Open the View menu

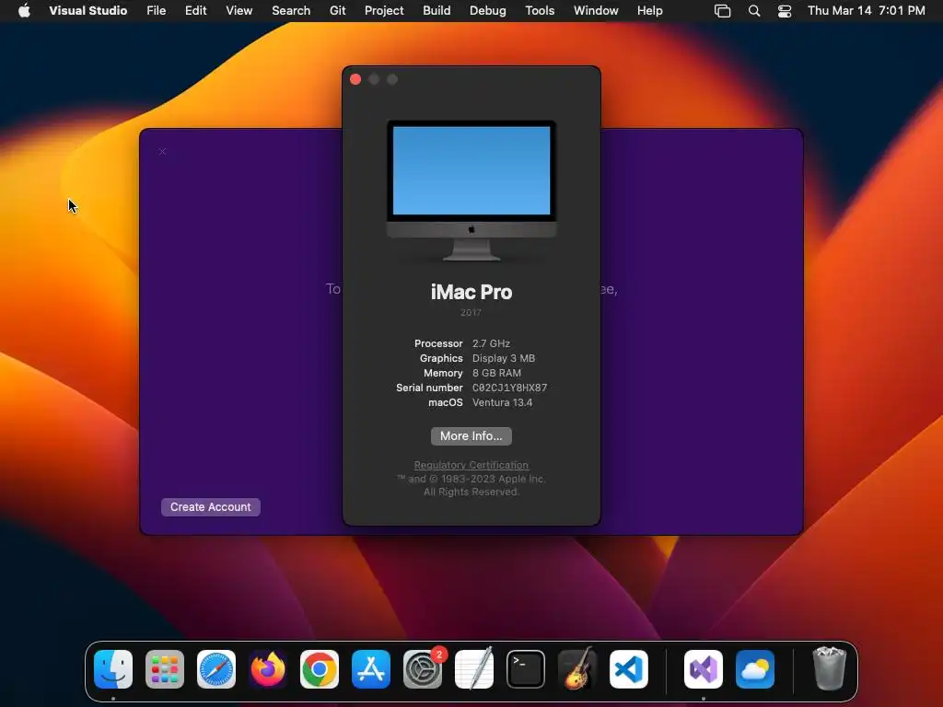point(239,10)
